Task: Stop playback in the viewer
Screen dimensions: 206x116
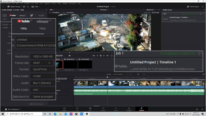Action: click(x=101, y=56)
